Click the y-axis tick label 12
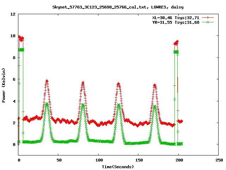The height and width of the screenshot is (170, 226). (13, 14)
